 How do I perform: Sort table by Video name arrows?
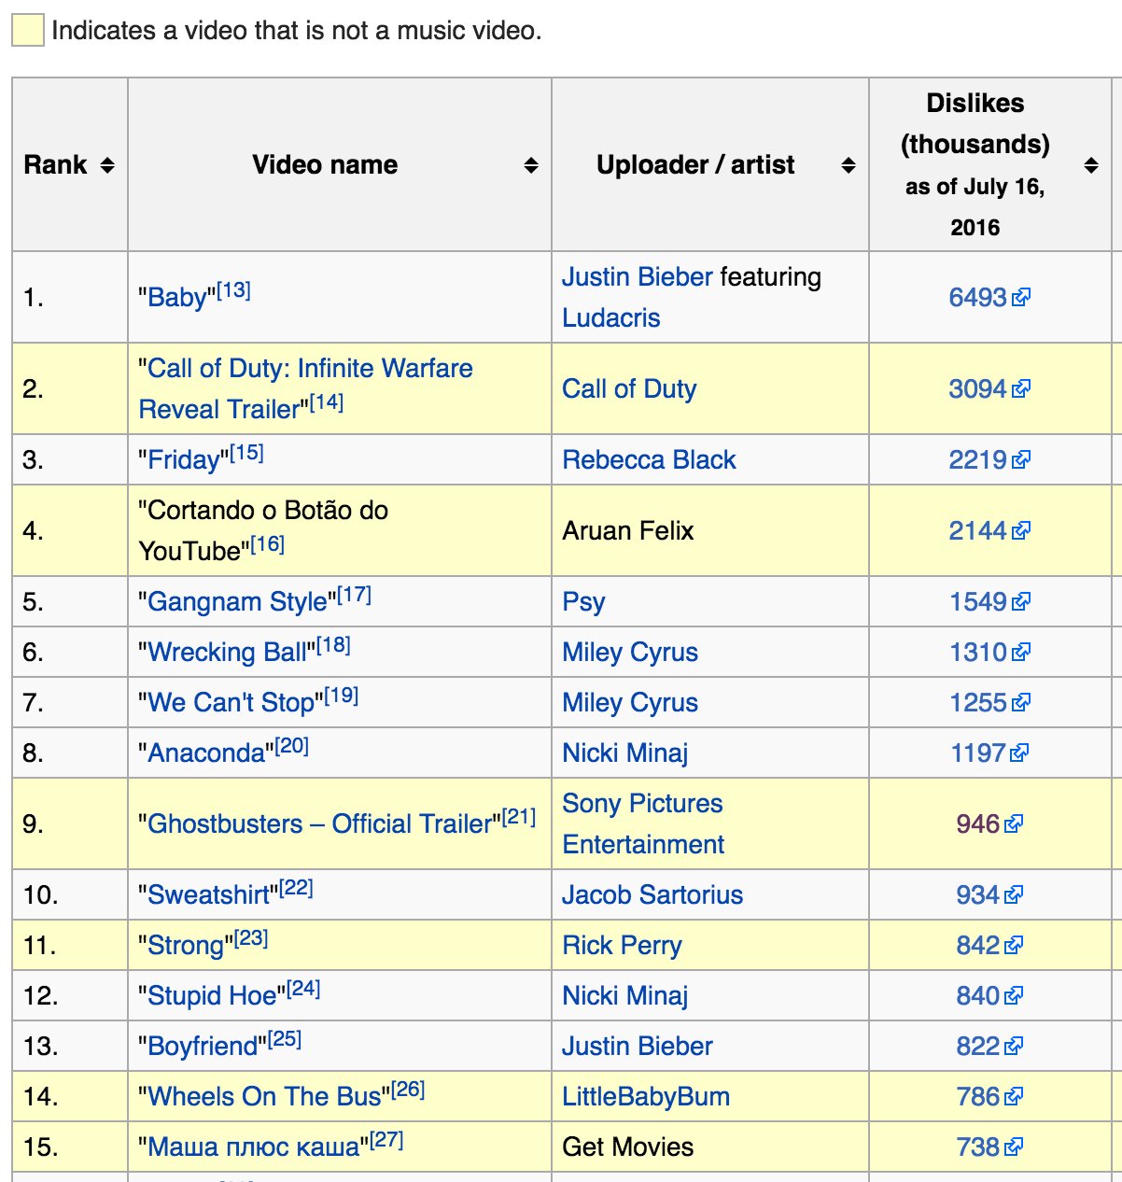point(531,165)
